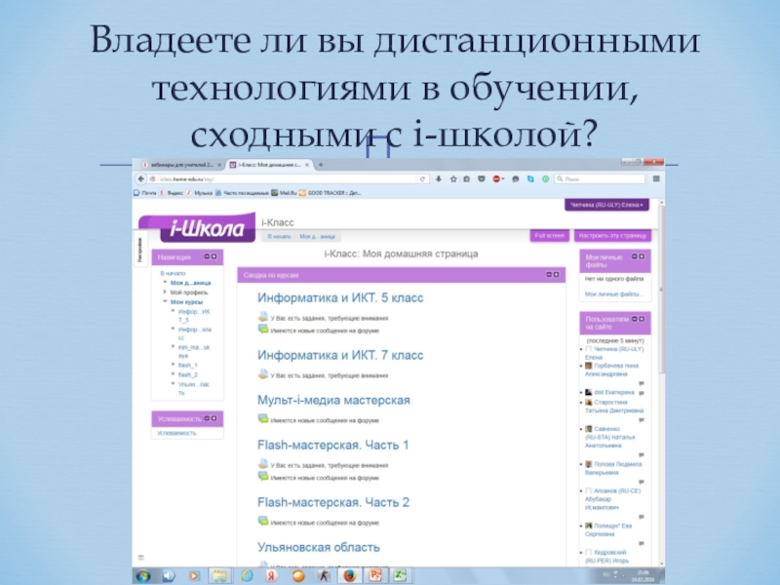Open the Почта bookmark

144,193
